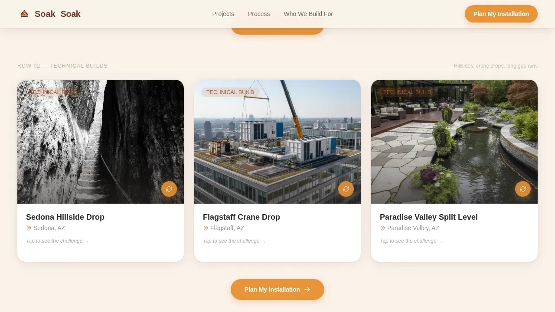Tap to see the Sedona challenge
Screen dimensions: 555x312
[57, 241]
